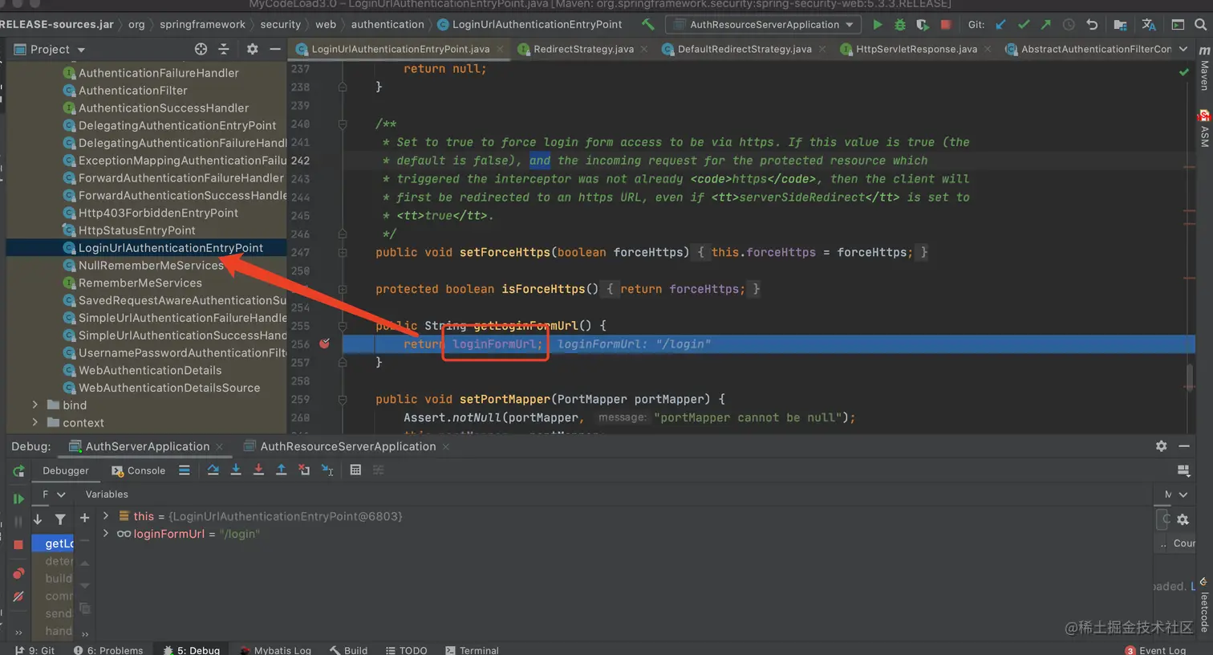Fold Javadoc comment at line 240

click(x=343, y=124)
